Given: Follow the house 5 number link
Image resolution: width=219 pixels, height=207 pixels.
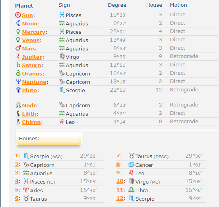Looking at the screenshot, I should coord(17,190).
